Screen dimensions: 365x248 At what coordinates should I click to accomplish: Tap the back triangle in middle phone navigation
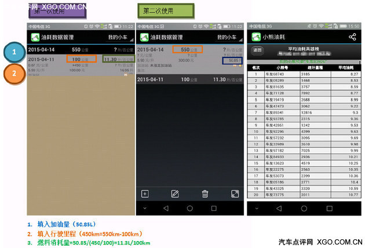[x=166, y=208]
